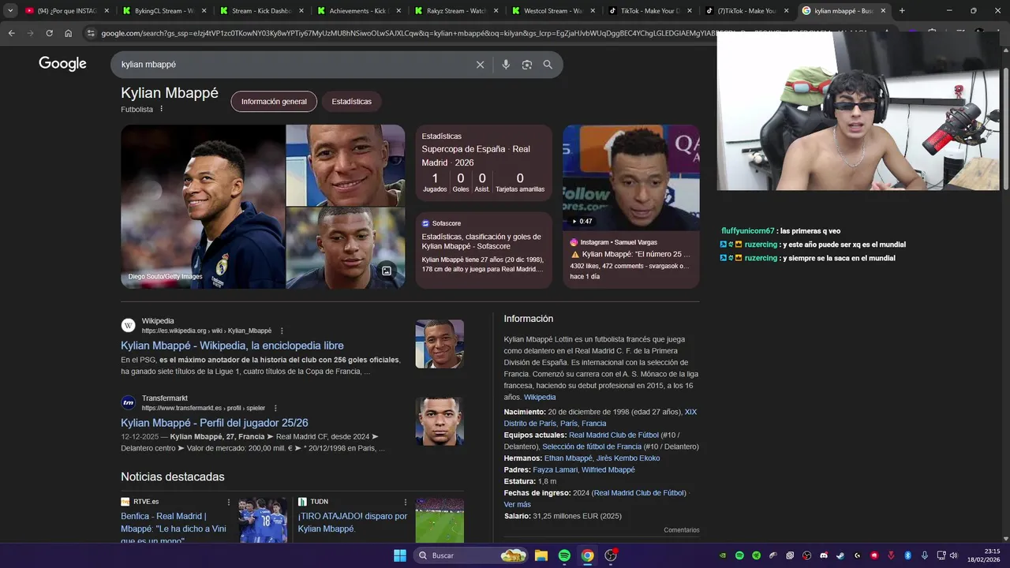Start voice search with the microphone icon
The height and width of the screenshot is (568, 1010).
pos(506,65)
